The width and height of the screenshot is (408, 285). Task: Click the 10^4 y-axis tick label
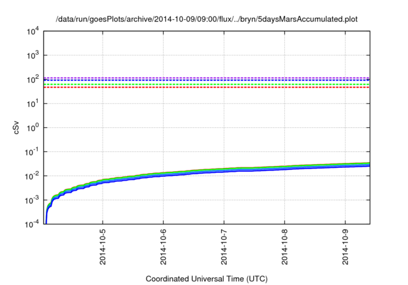point(33,31)
